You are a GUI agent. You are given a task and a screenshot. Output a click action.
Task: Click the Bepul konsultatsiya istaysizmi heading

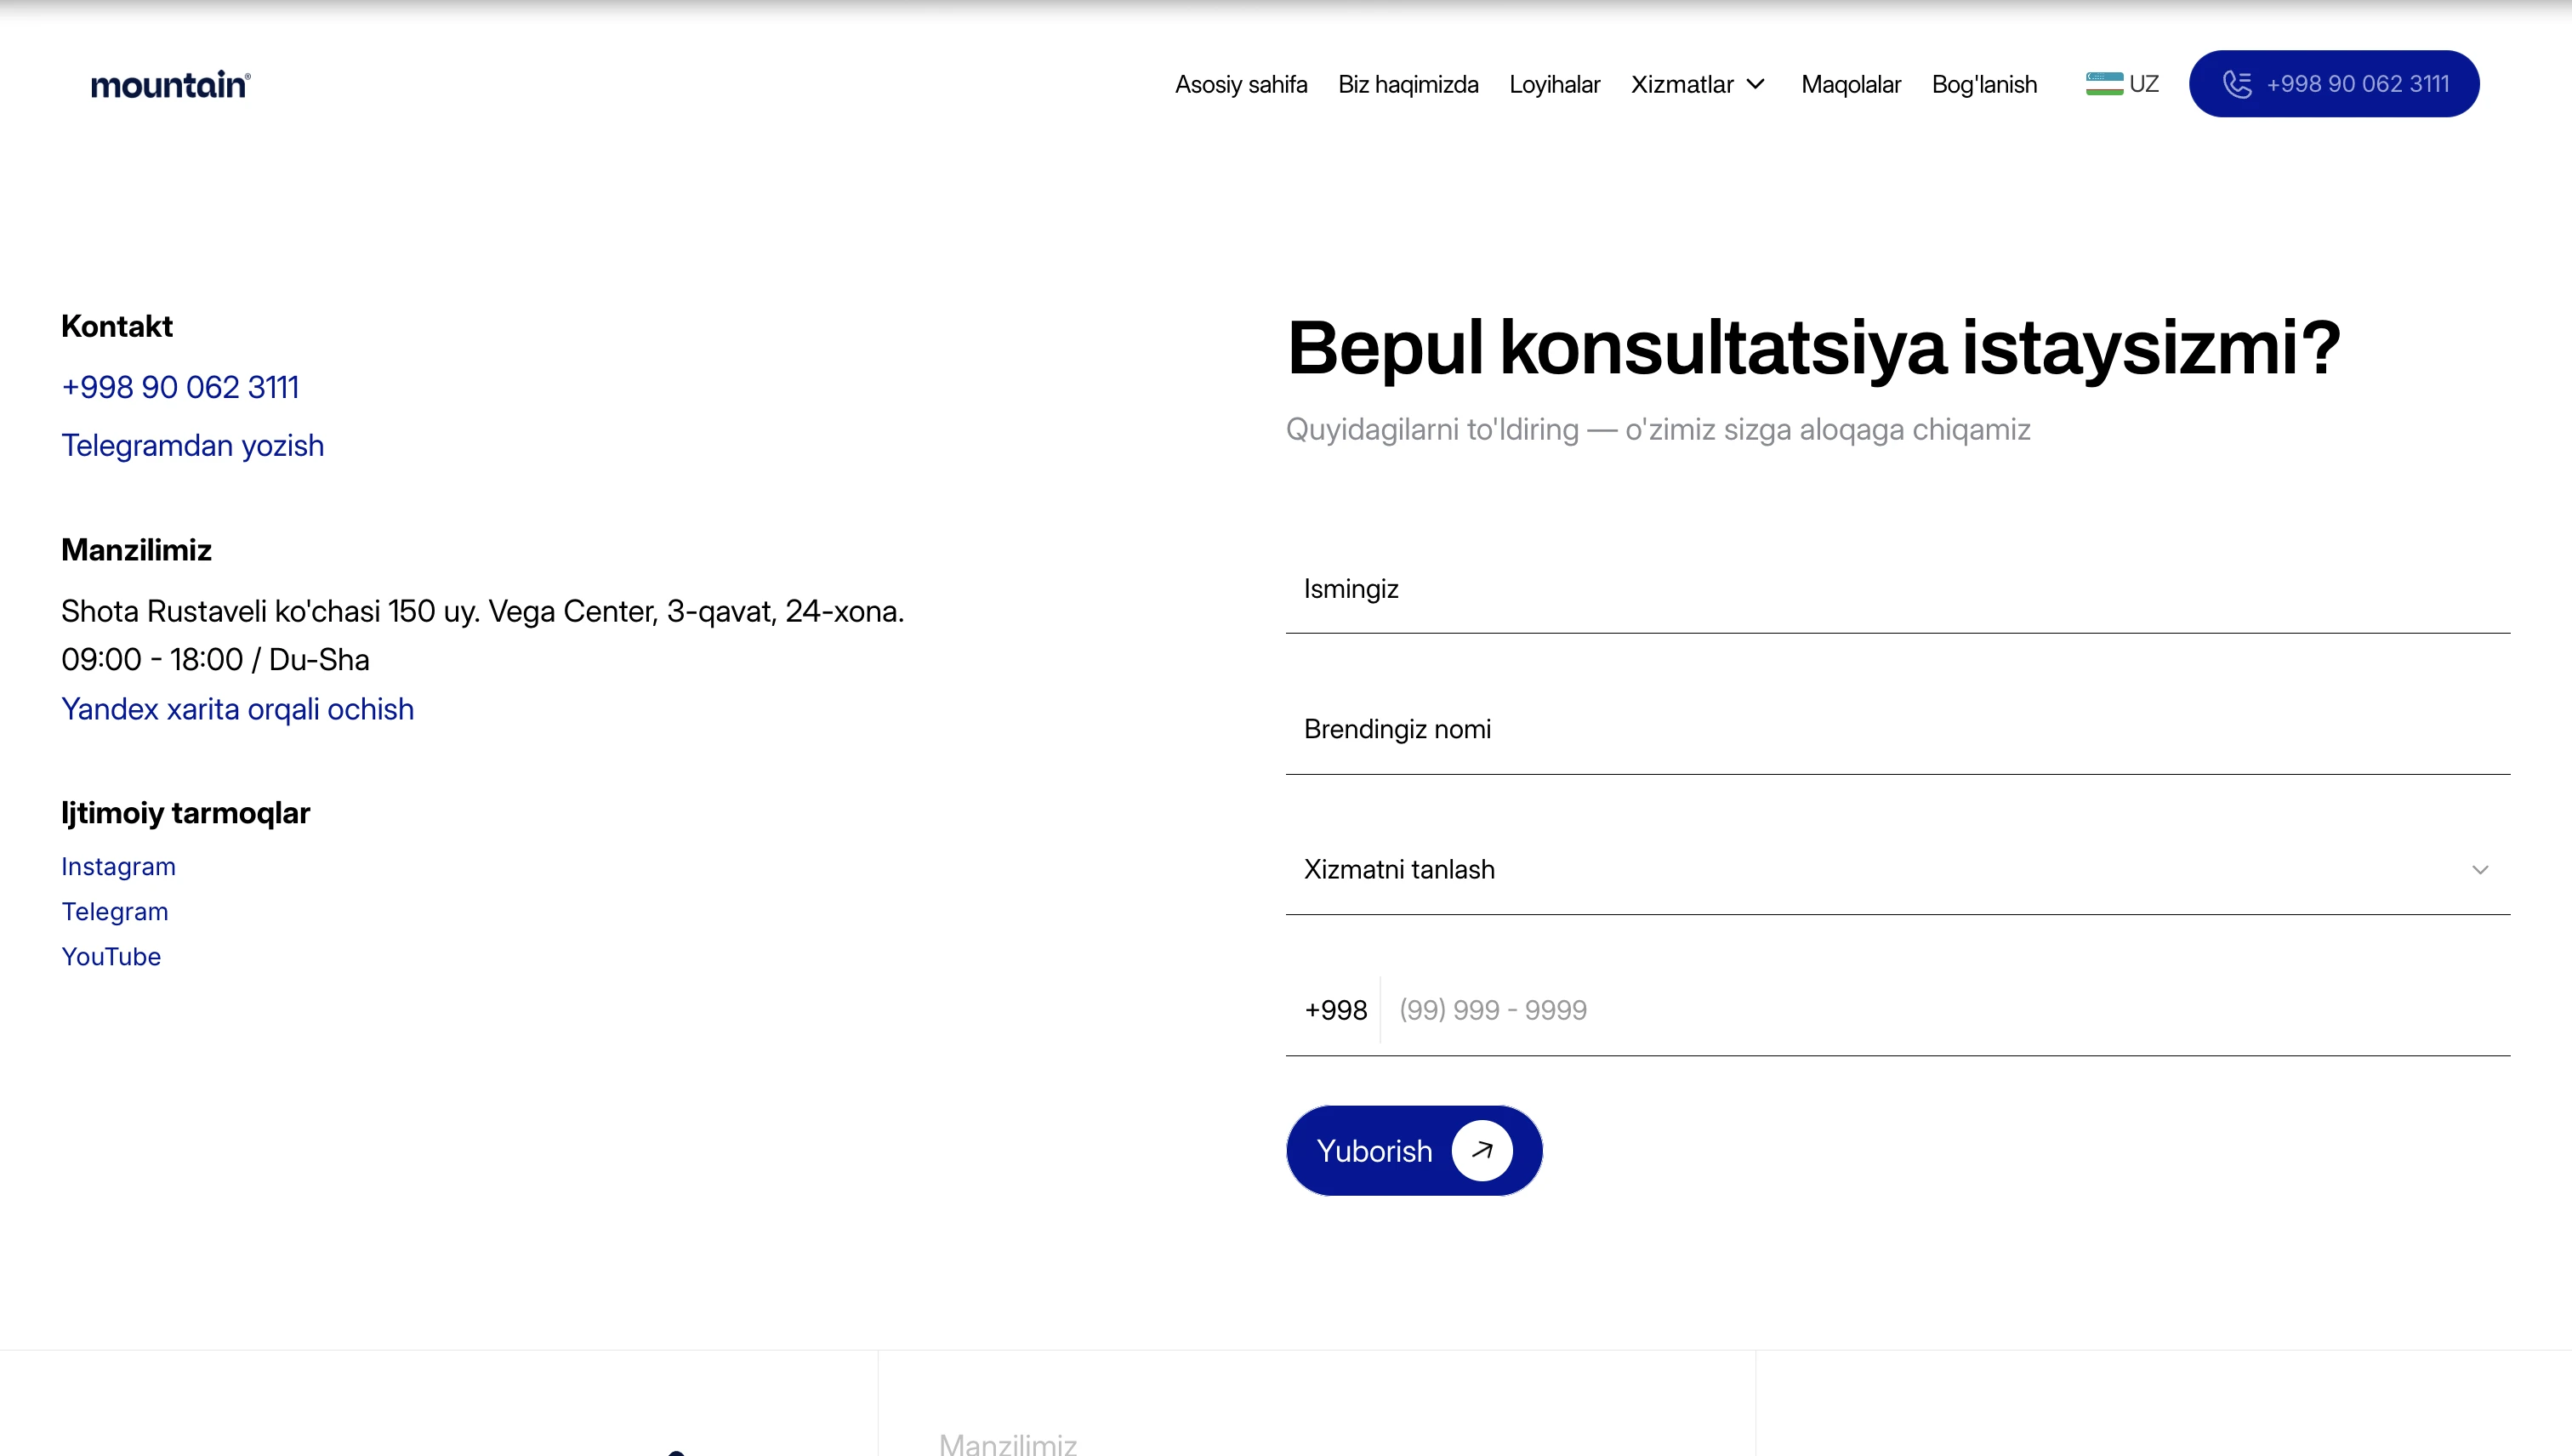[x=1813, y=348]
